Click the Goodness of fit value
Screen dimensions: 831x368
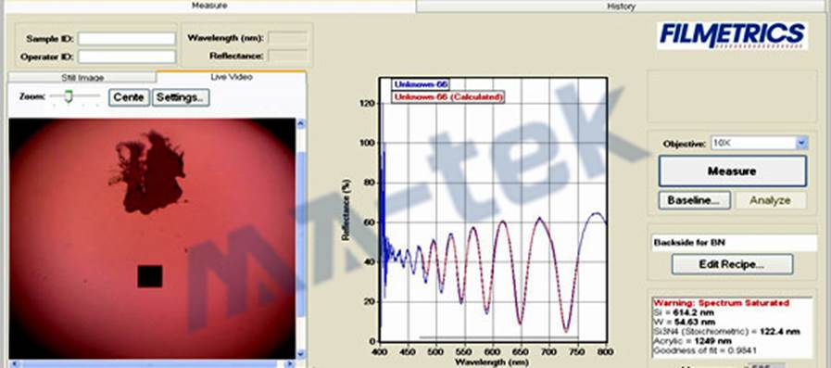click(704, 350)
